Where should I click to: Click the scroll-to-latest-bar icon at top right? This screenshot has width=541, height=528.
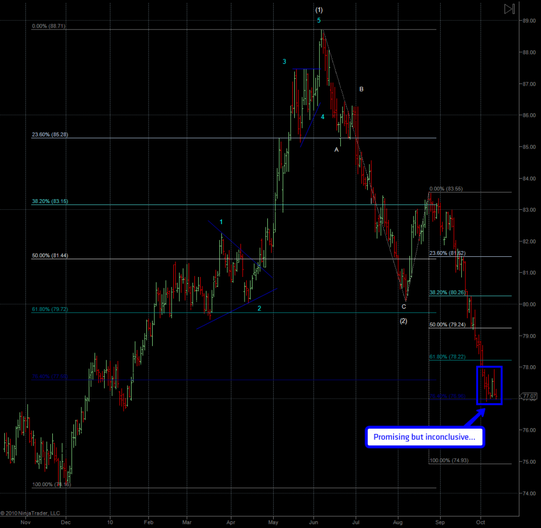(509, 9)
